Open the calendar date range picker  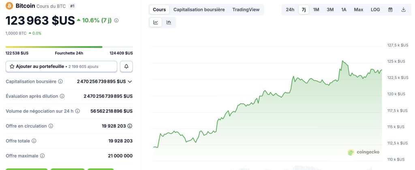pos(390,9)
